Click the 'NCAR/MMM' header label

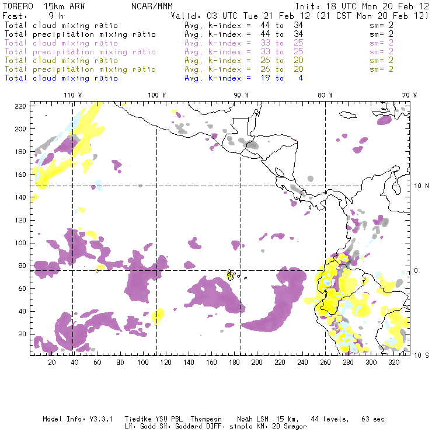pos(152,6)
